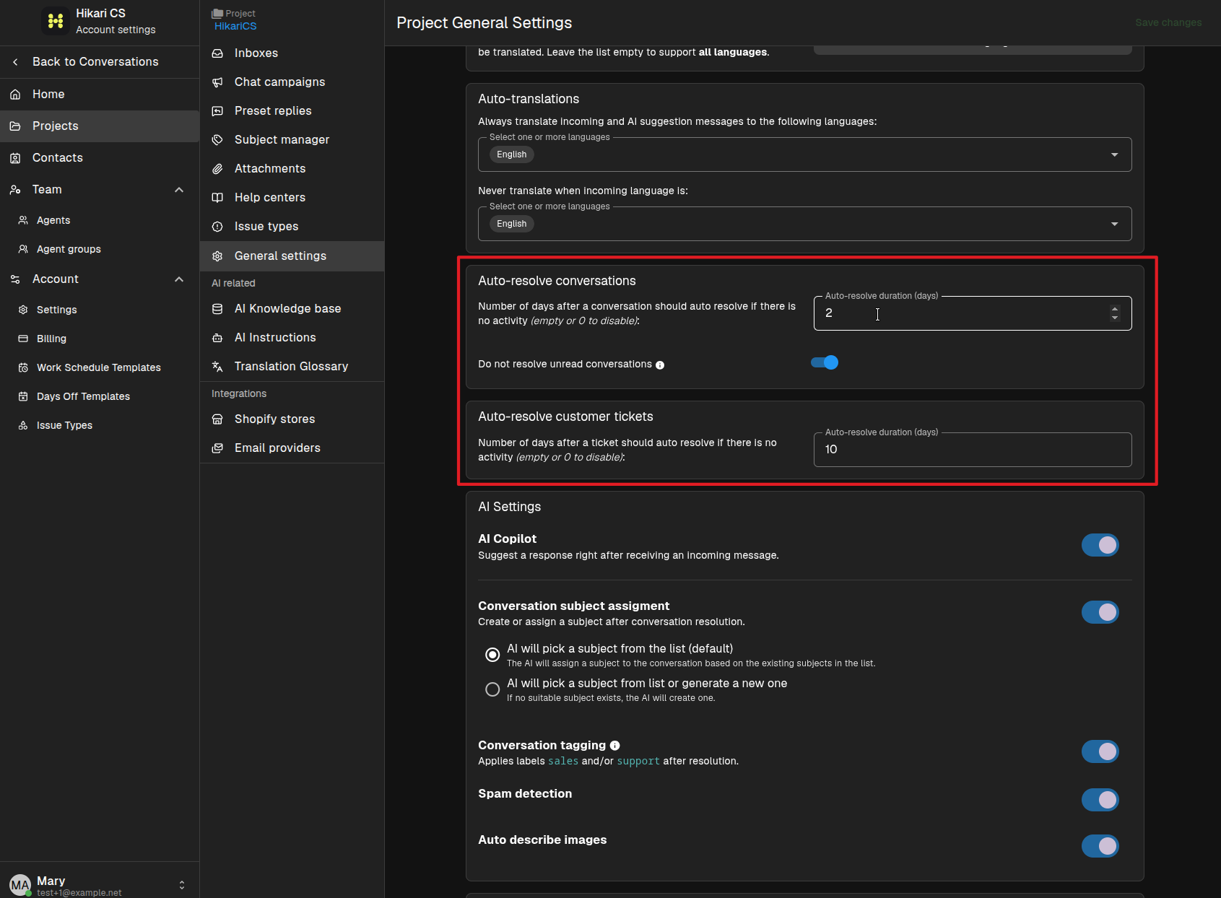Click the AI Instructions robot icon
The image size is (1221, 898).
(x=217, y=338)
